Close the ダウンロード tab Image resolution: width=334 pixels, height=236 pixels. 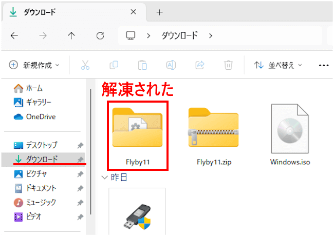point(134,12)
